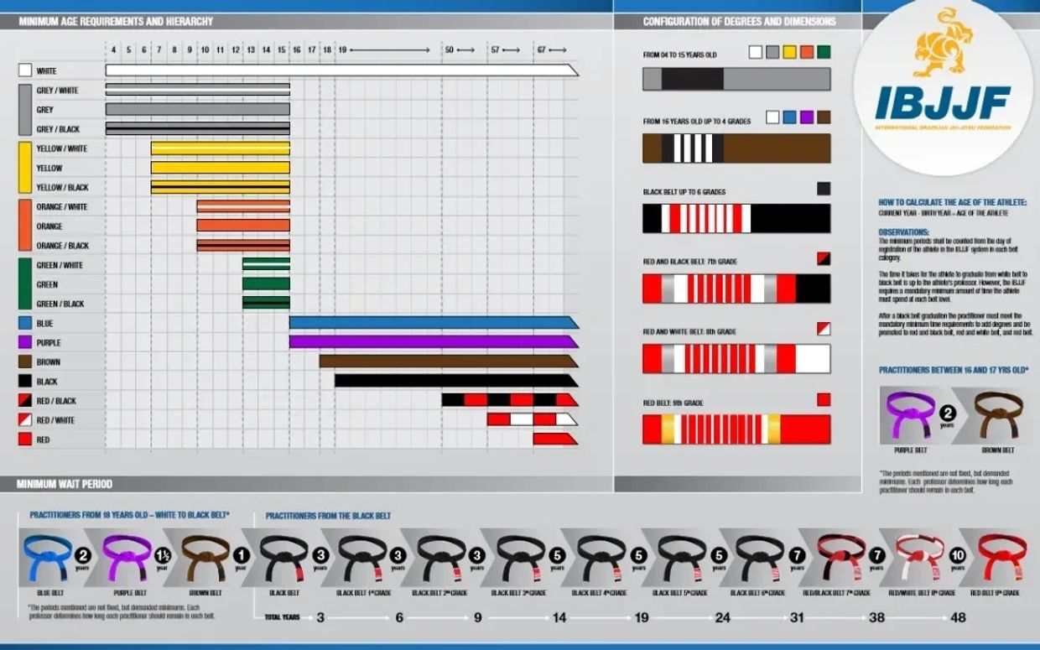Click the 1 year circle after the bottom brown belt
This screenshot has width=1040, height=650.
(242, 554)
